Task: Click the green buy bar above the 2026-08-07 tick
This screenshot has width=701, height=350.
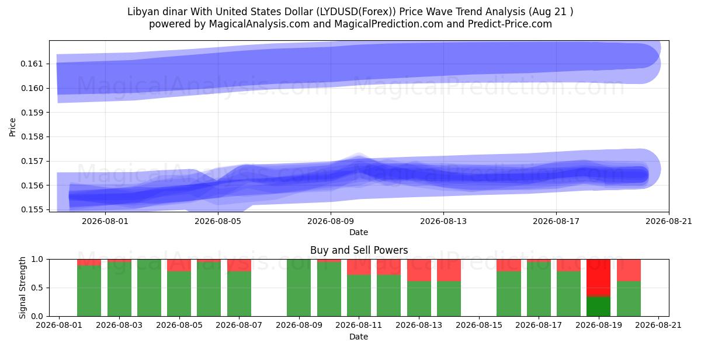Action: (239, 293)
